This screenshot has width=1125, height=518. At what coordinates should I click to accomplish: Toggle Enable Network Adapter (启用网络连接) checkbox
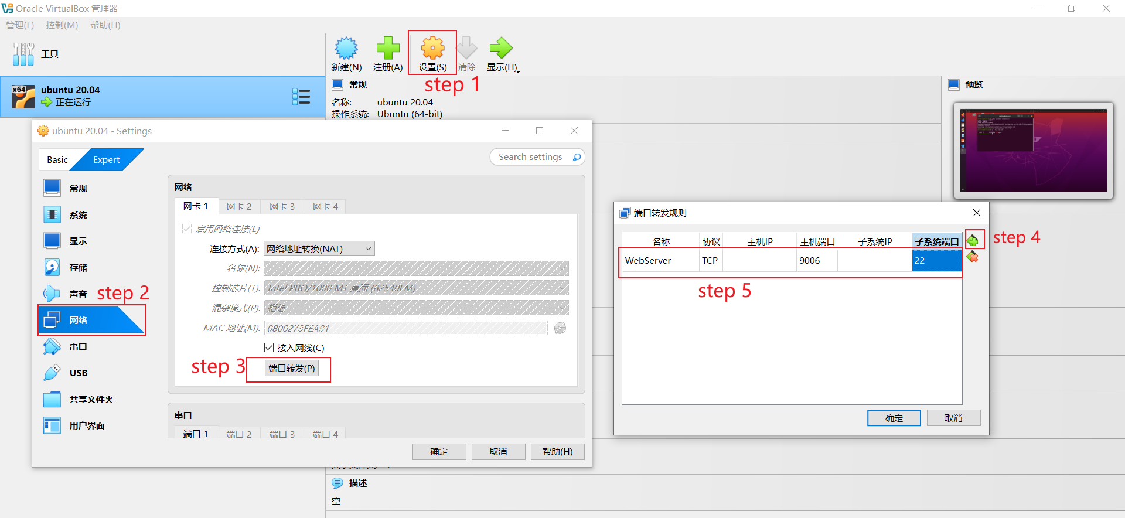coord(187,229)
